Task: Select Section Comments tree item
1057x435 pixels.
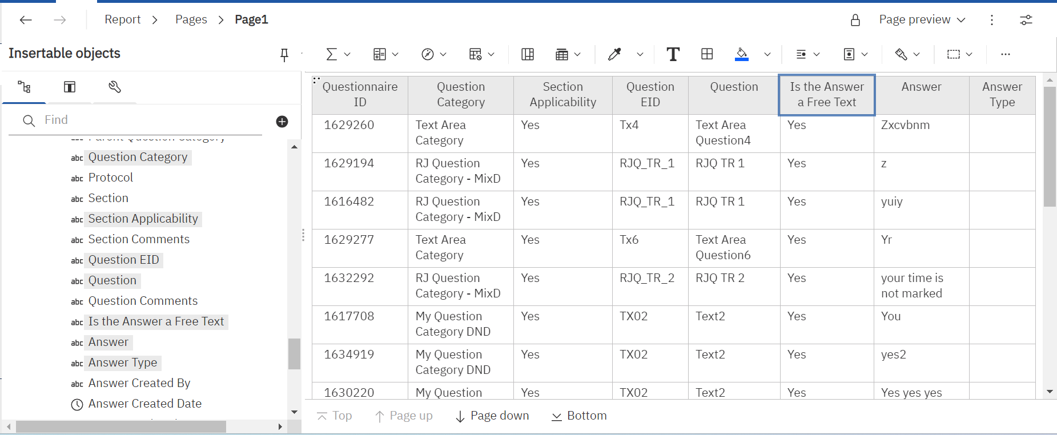Action: click(139, 239)
